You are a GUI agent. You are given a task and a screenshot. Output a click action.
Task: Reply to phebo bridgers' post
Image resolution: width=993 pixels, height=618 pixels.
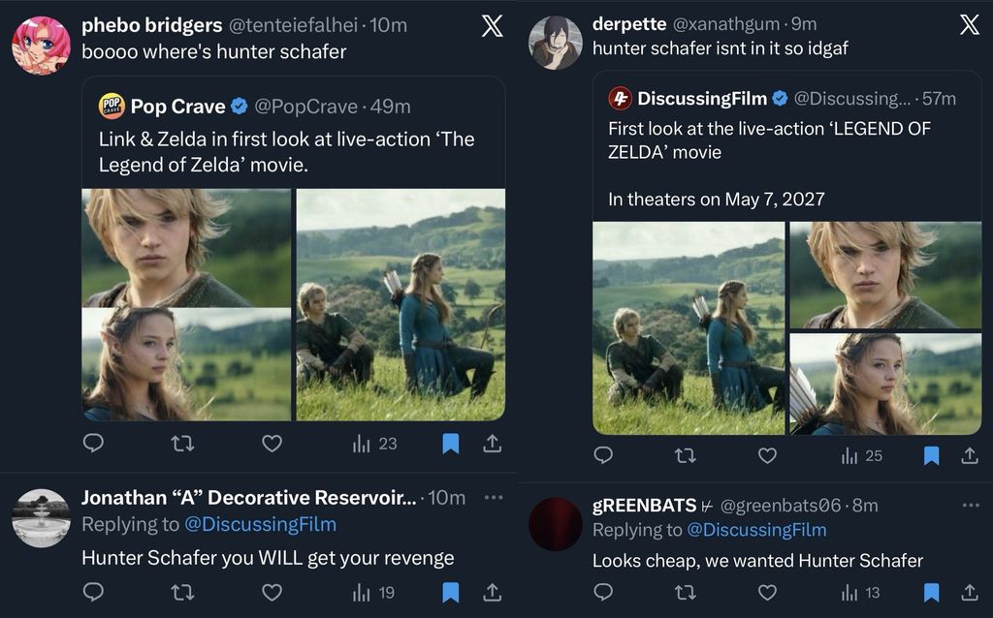[93, 444]
